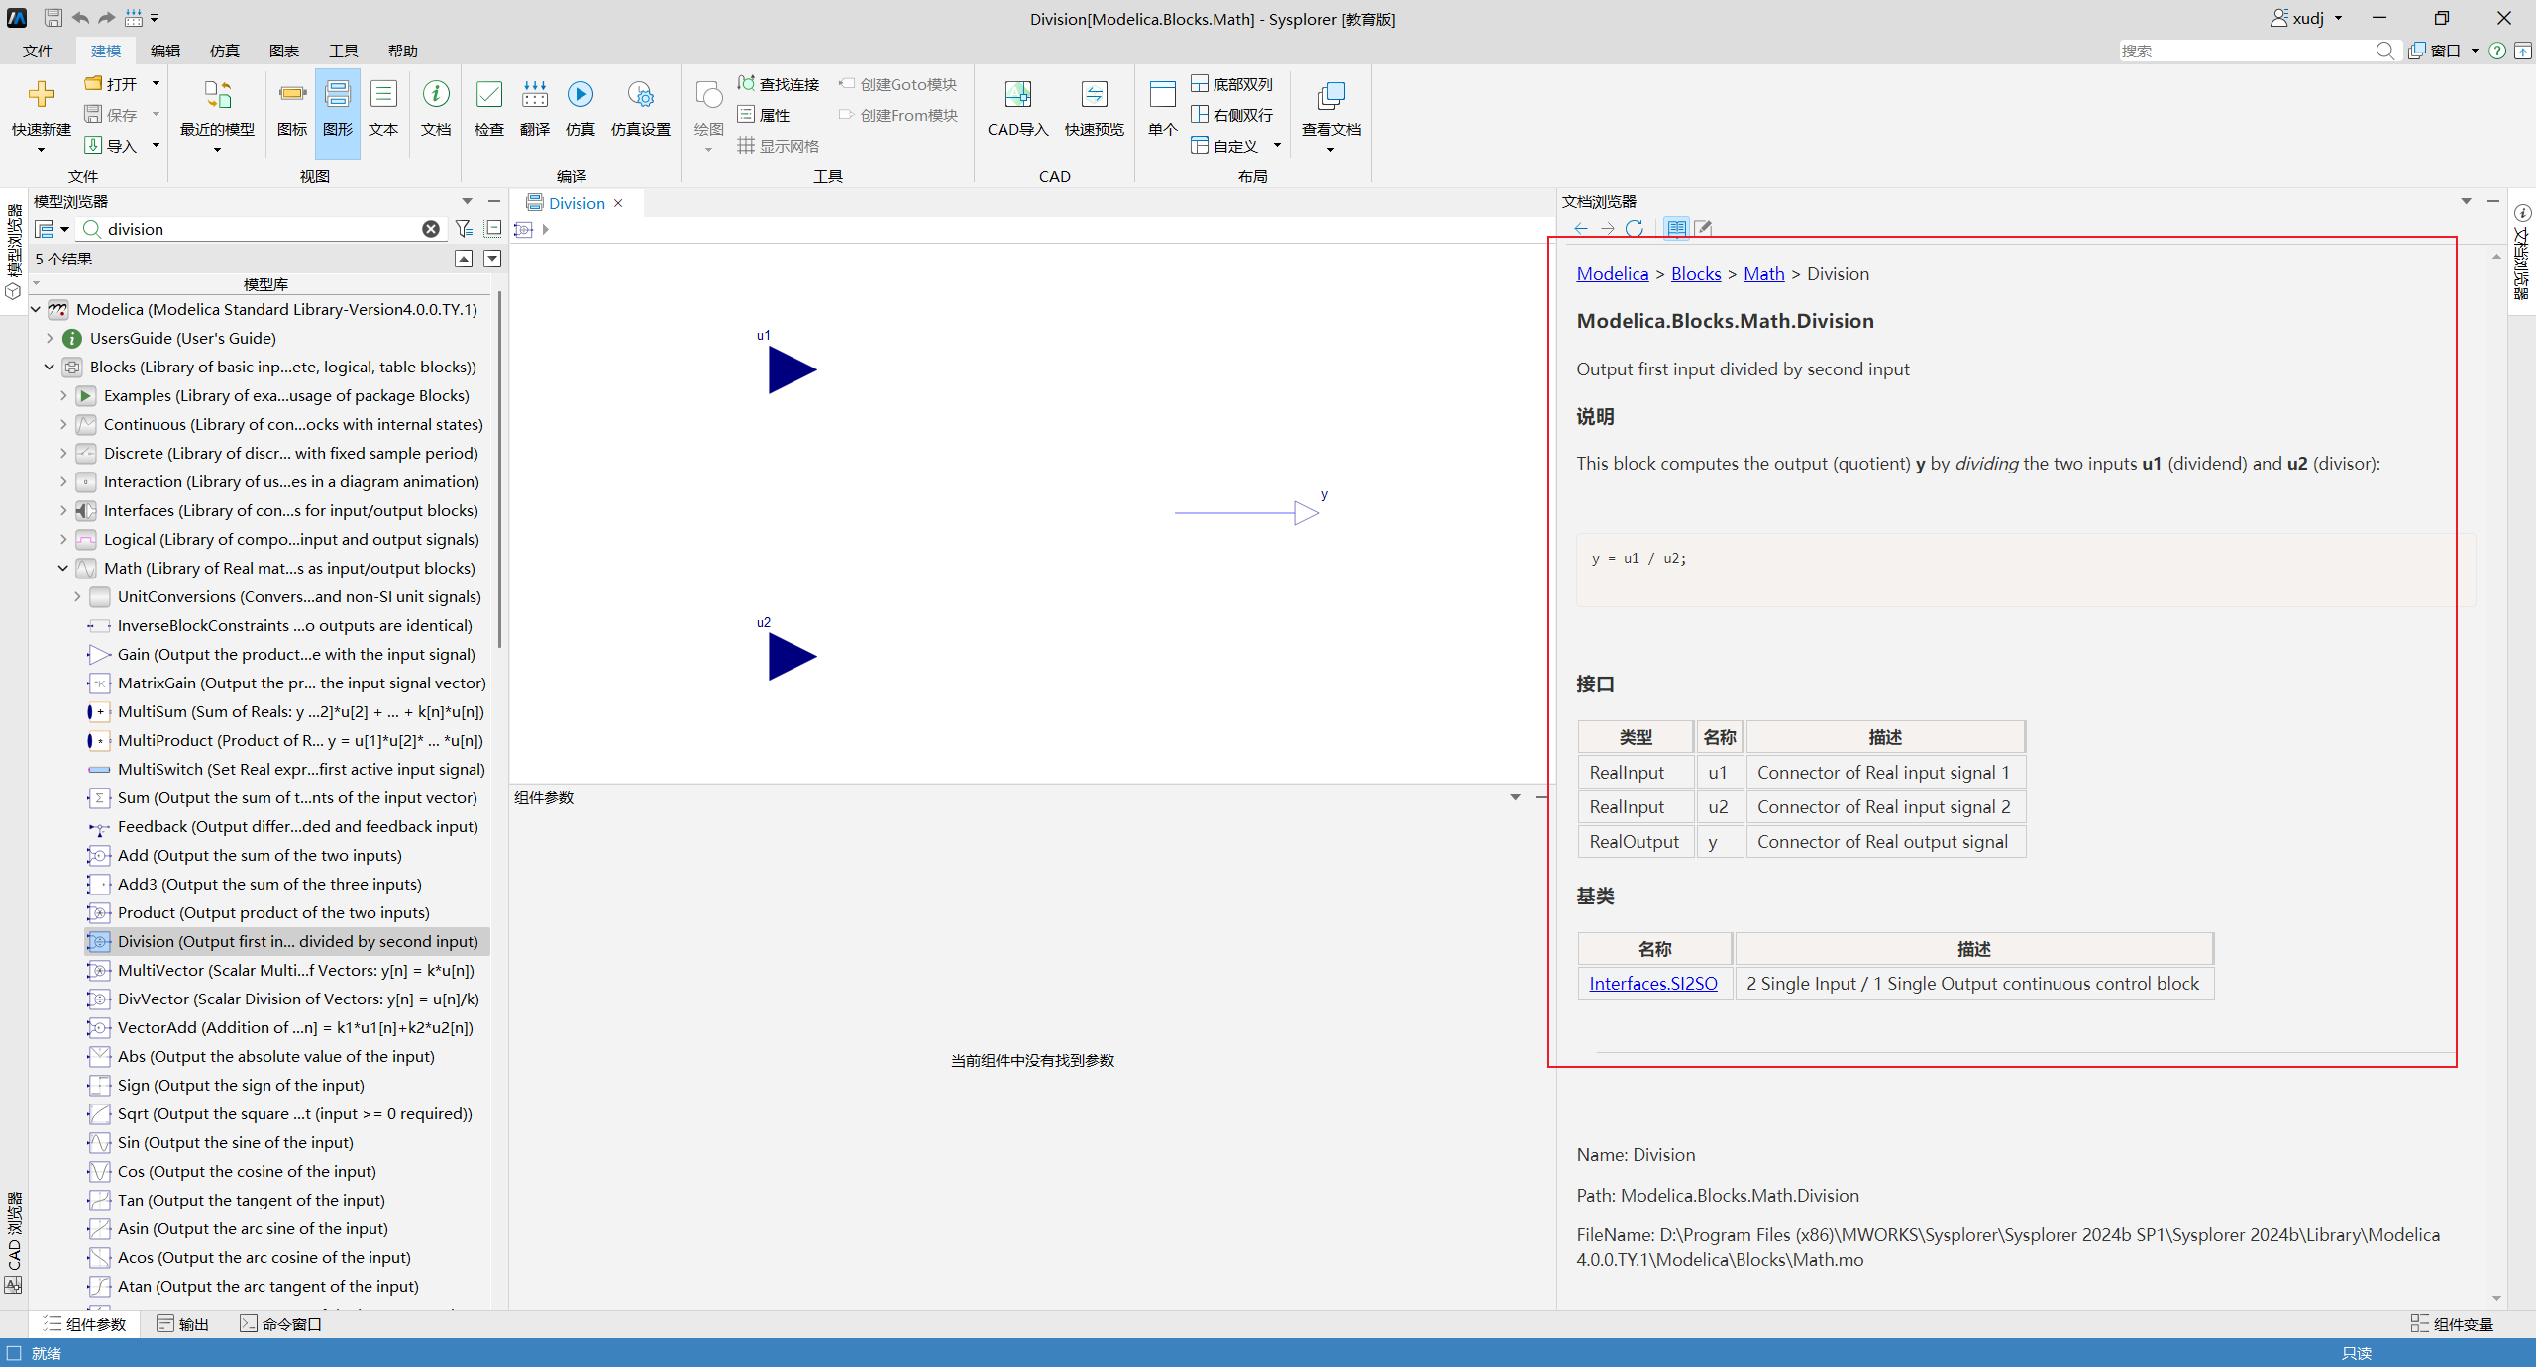
Task: Click the Blocks breadcrumb link
Action: point(1696,274)
